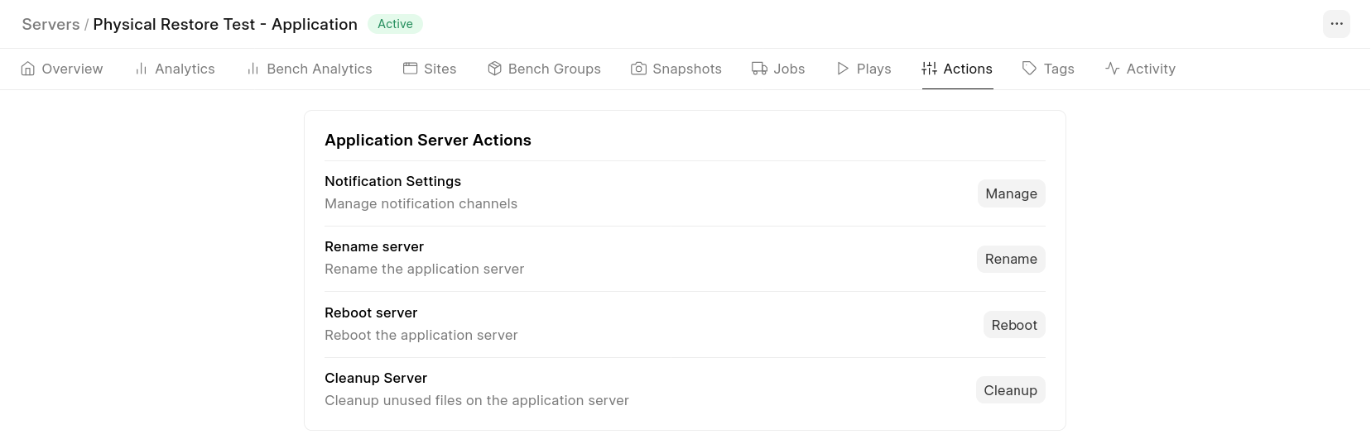Click the Activity pulse icon
The height and width of the screenshot is (439, 1371).
(x=1112, y=69)
